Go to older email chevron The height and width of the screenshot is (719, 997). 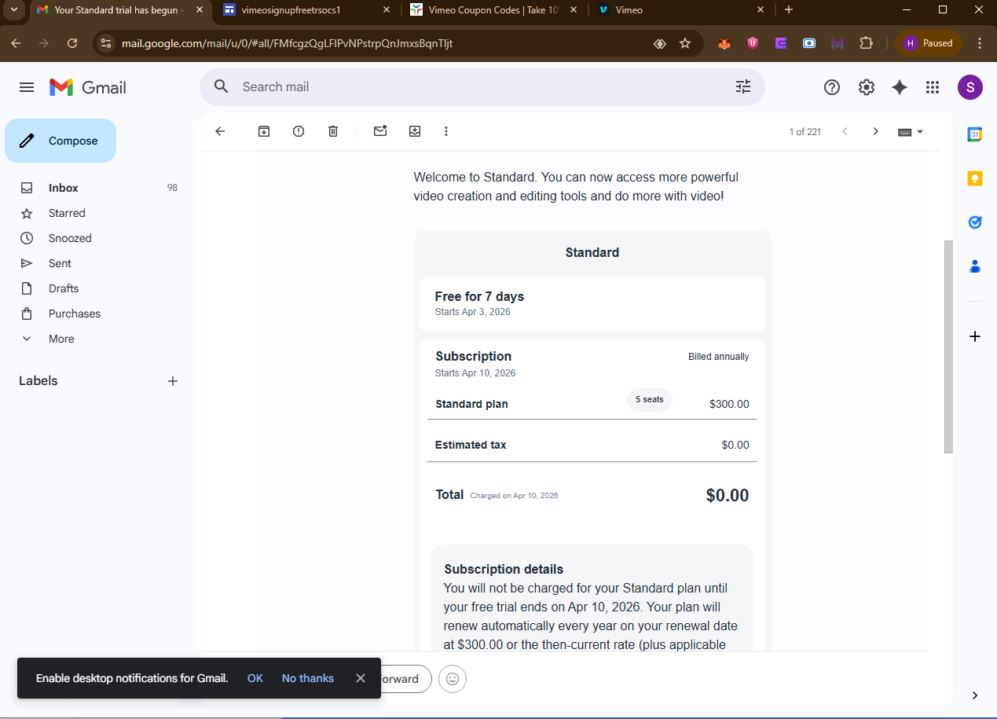876,131
